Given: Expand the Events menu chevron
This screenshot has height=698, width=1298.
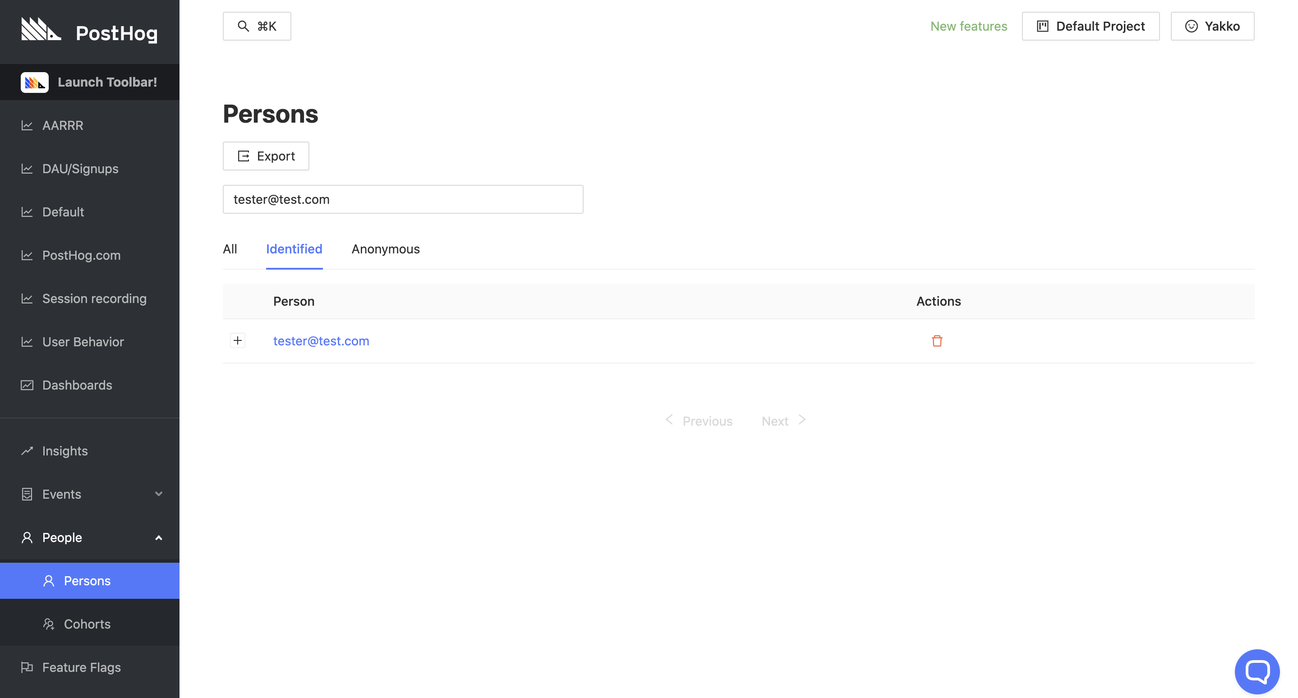Looking at the screenshot, I should (x=158, y=494).
